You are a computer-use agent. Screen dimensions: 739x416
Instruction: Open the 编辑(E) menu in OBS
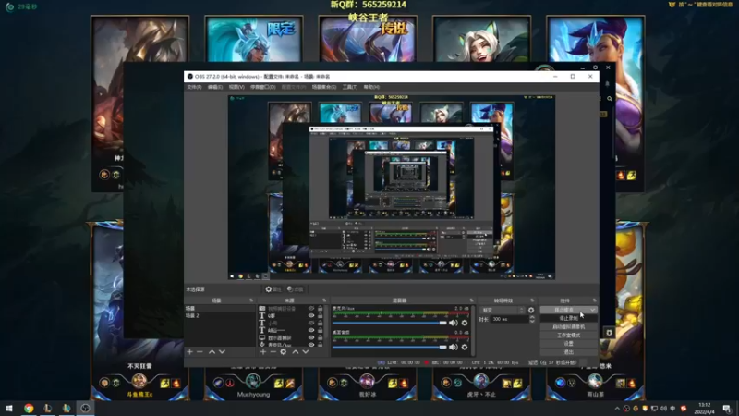pos(215,87)
